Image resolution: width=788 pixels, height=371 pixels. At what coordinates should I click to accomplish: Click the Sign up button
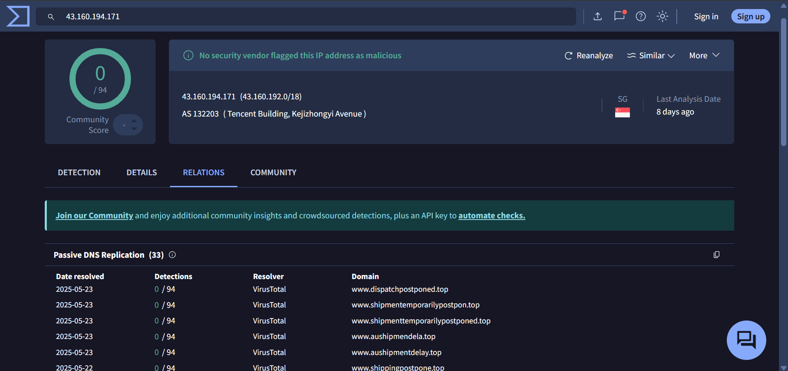tap(750, 16)
